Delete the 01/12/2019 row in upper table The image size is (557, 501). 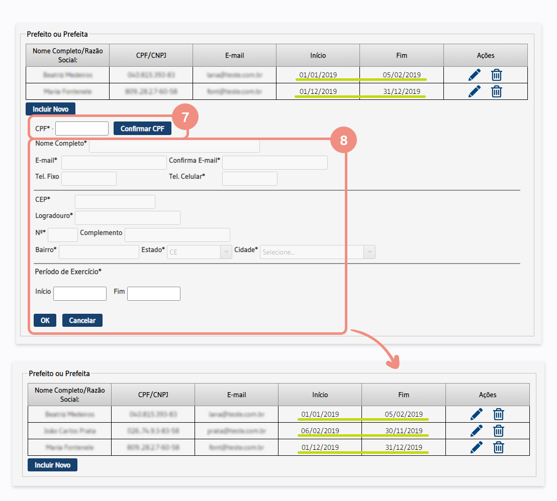click(x=496, y=91)
